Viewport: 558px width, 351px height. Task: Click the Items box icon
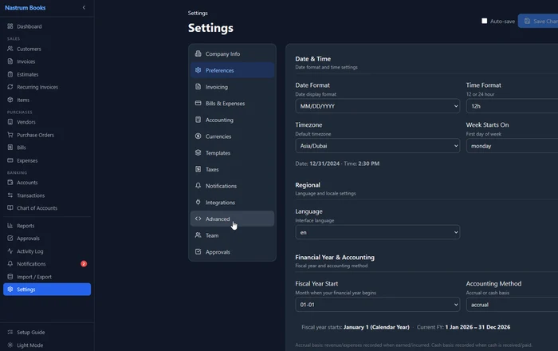pyautogui.click(x=10, y=100)
